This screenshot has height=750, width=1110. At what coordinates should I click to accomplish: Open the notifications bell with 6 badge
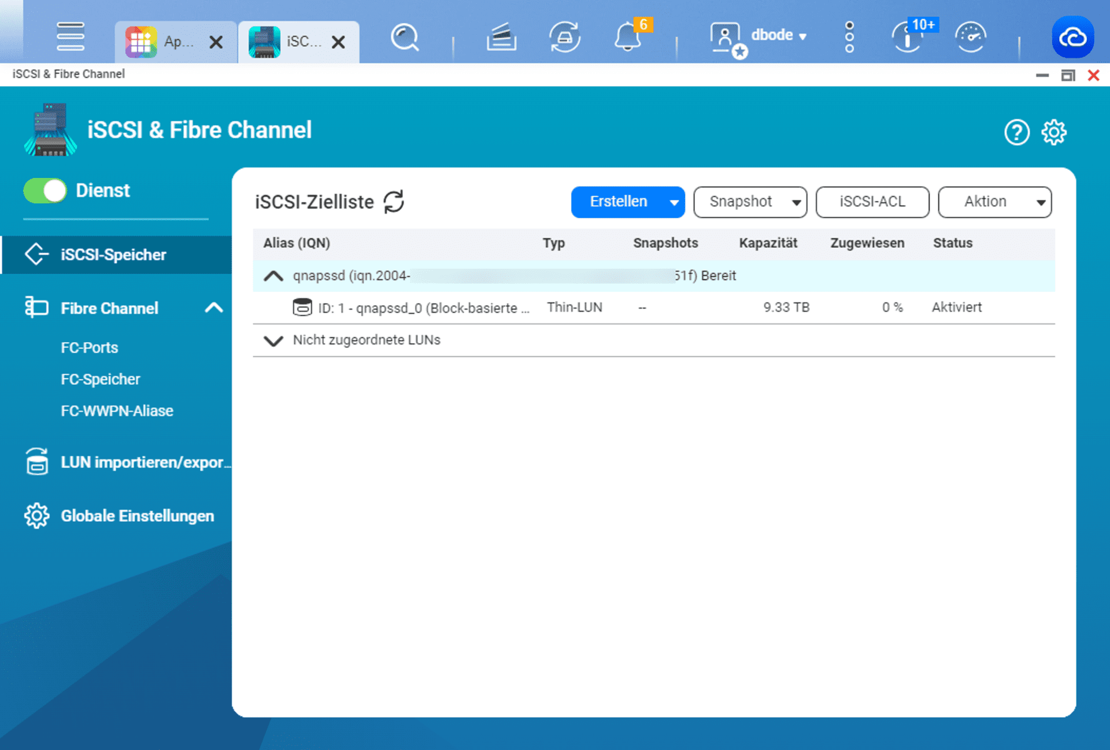tap(628, 38)
